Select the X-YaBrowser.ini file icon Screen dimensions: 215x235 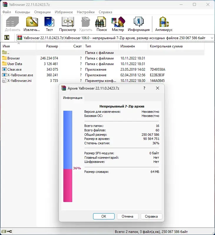click(x=4, y=80)
